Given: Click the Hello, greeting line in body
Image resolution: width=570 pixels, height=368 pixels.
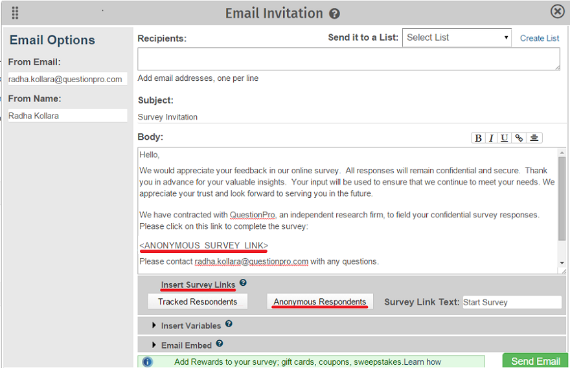Looking at the screenshot, I should tap(149, 155).
